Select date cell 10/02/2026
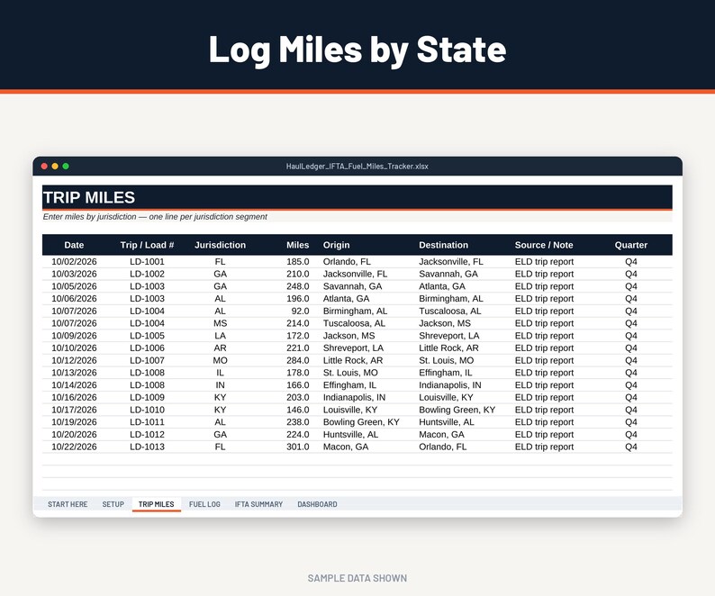715x596 pixels. 74,262
